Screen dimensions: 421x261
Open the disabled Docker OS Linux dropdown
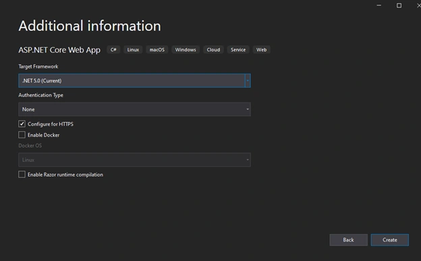point(134,160)
